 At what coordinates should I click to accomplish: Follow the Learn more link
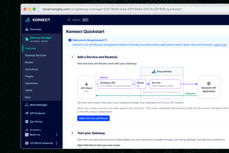pos(220,45)
